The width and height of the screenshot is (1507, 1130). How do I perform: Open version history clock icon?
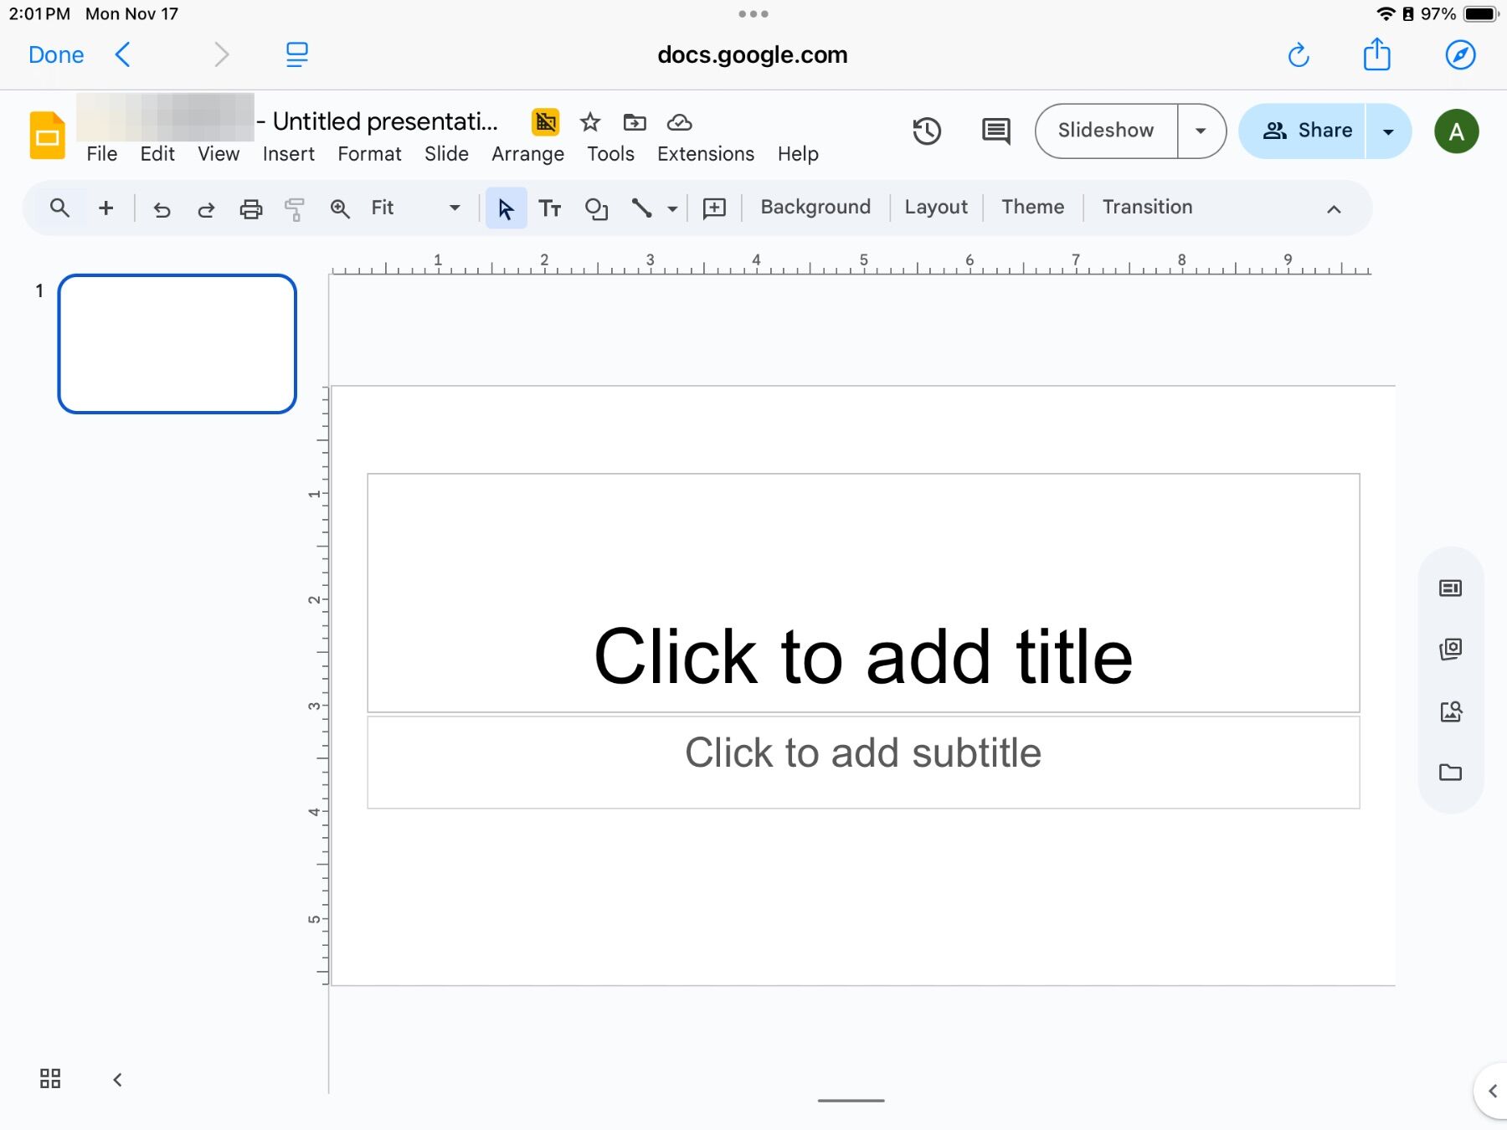(x=927, y=131)
